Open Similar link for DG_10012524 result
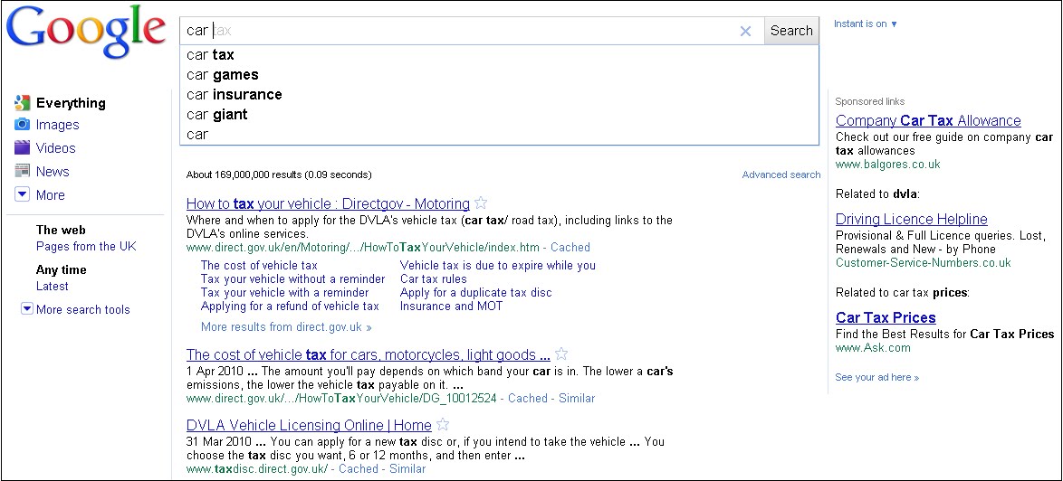The height and width of the screenshot is (481, 1063). click(577, 398)
